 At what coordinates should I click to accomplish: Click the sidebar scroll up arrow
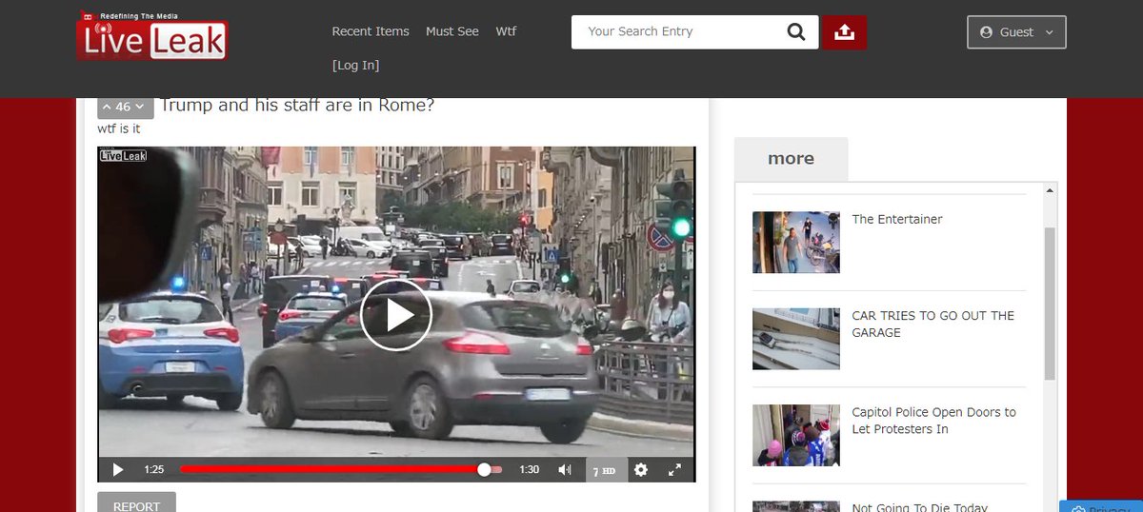pyautogui.click(x=1050, y=190)
